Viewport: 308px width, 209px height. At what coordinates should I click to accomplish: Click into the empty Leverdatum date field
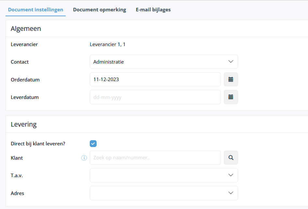pyautogui.click(x=155, y=97)
